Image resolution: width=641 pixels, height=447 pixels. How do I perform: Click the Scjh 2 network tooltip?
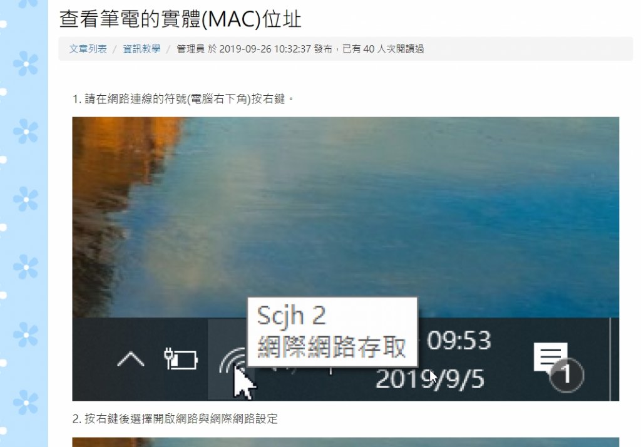332,332
